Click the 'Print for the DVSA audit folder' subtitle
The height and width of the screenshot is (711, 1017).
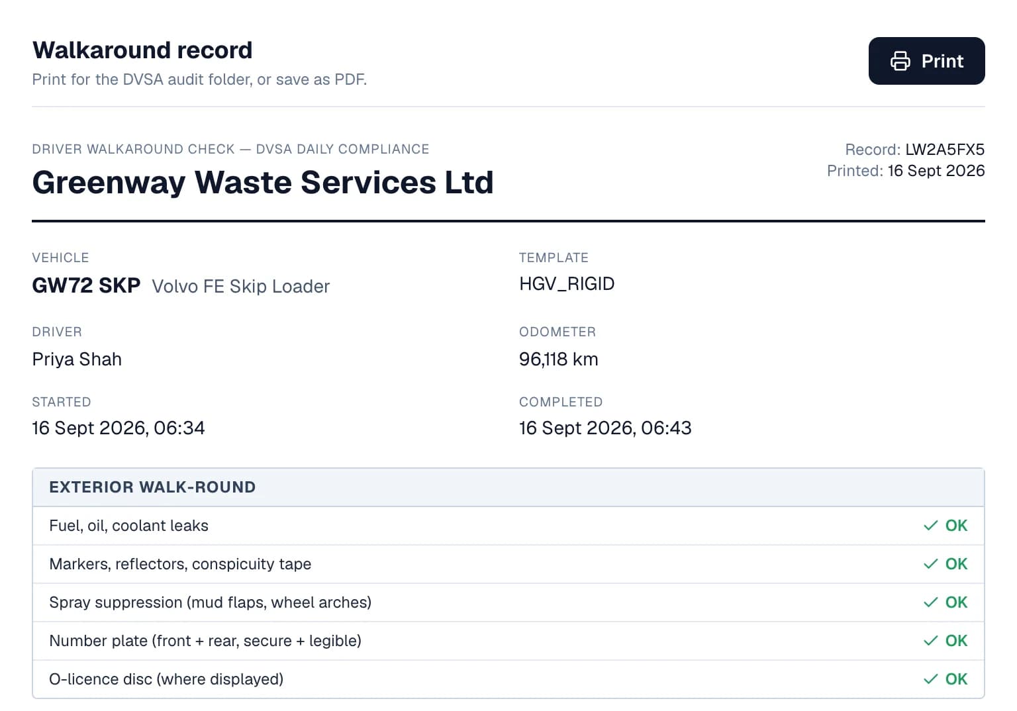(x=199, y=79)
